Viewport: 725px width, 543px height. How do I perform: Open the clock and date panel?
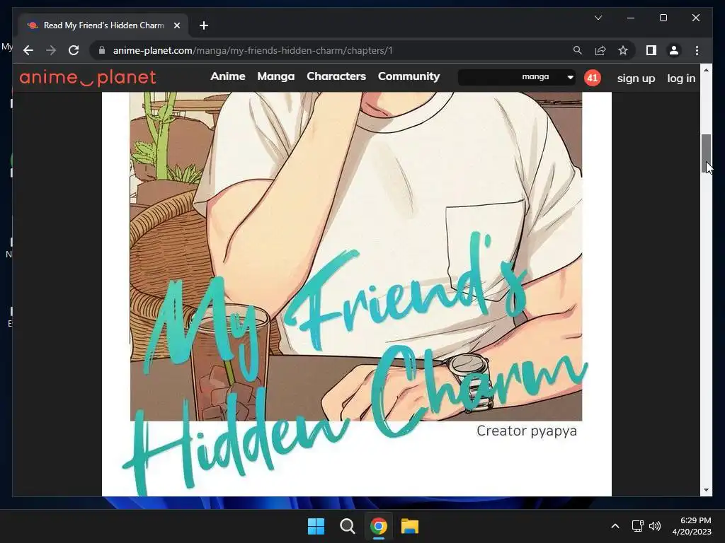[x=691, y=526]
